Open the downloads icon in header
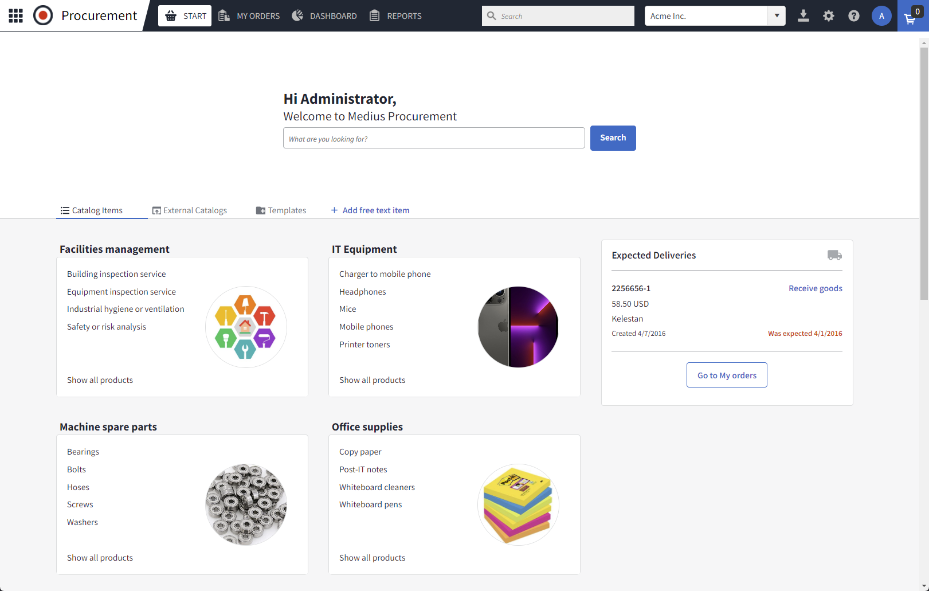 pos(803,16)
